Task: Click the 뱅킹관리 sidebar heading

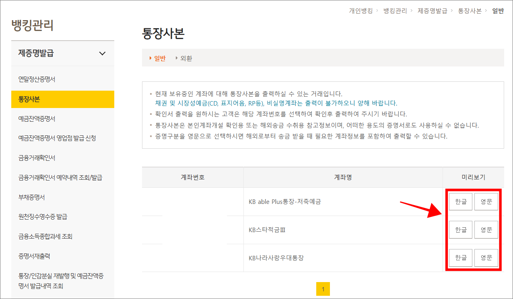Action: pyautogui.click(x=32, y=25)
